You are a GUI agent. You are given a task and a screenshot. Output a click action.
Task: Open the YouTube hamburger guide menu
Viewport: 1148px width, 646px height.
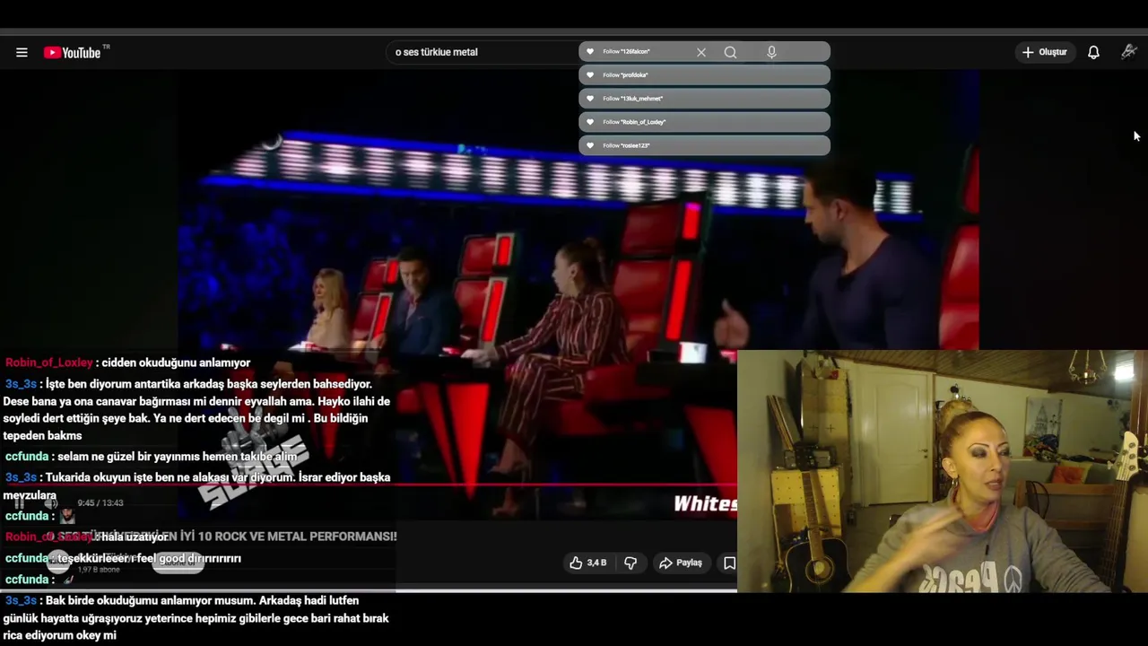pyautogui.click(x=22, y=53)
